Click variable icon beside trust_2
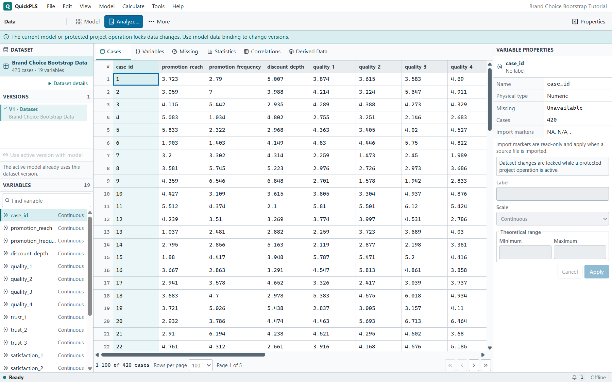Image resolution: width=612 pixels, height=382 pixels. click(6, 330)
